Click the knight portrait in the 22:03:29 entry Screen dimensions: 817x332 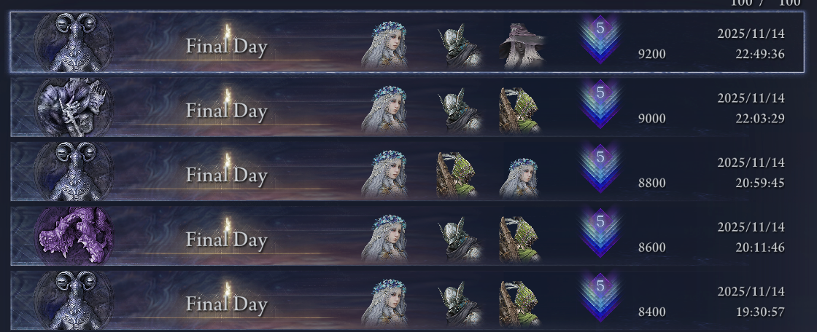[x=459, y=110]
